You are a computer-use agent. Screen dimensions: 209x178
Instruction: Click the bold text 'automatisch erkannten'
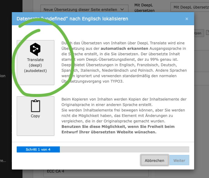pyautogui.click(x=124, y=49)
